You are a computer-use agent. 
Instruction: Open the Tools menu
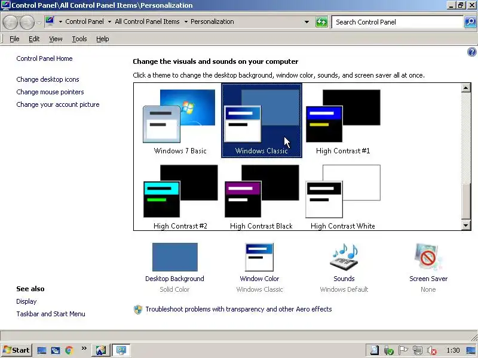[79, 39]
